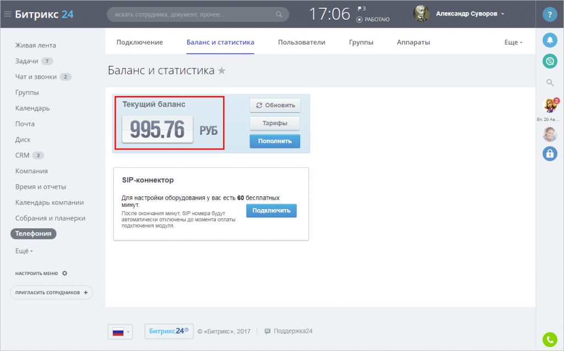This screenshot has width=564, height=351.
Task: Switch to the Подключение tab
Action: click(x=139, y=42)
